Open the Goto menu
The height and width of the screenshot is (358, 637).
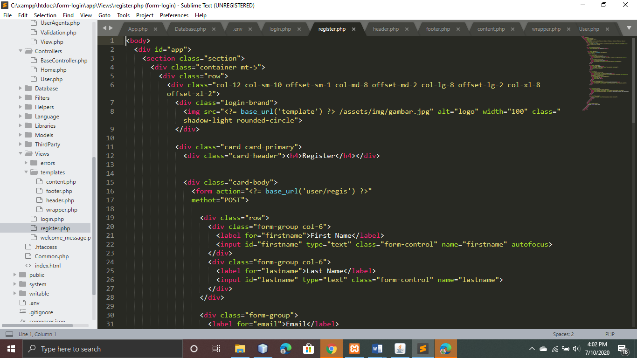click(104, 15)
